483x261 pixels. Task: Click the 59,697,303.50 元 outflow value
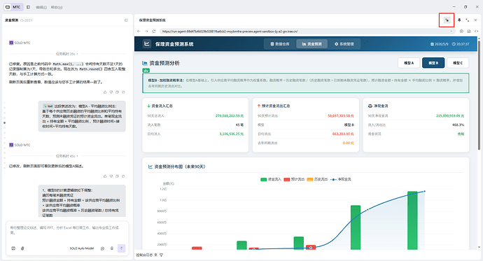pyautogui.click(x=341, y=116)
